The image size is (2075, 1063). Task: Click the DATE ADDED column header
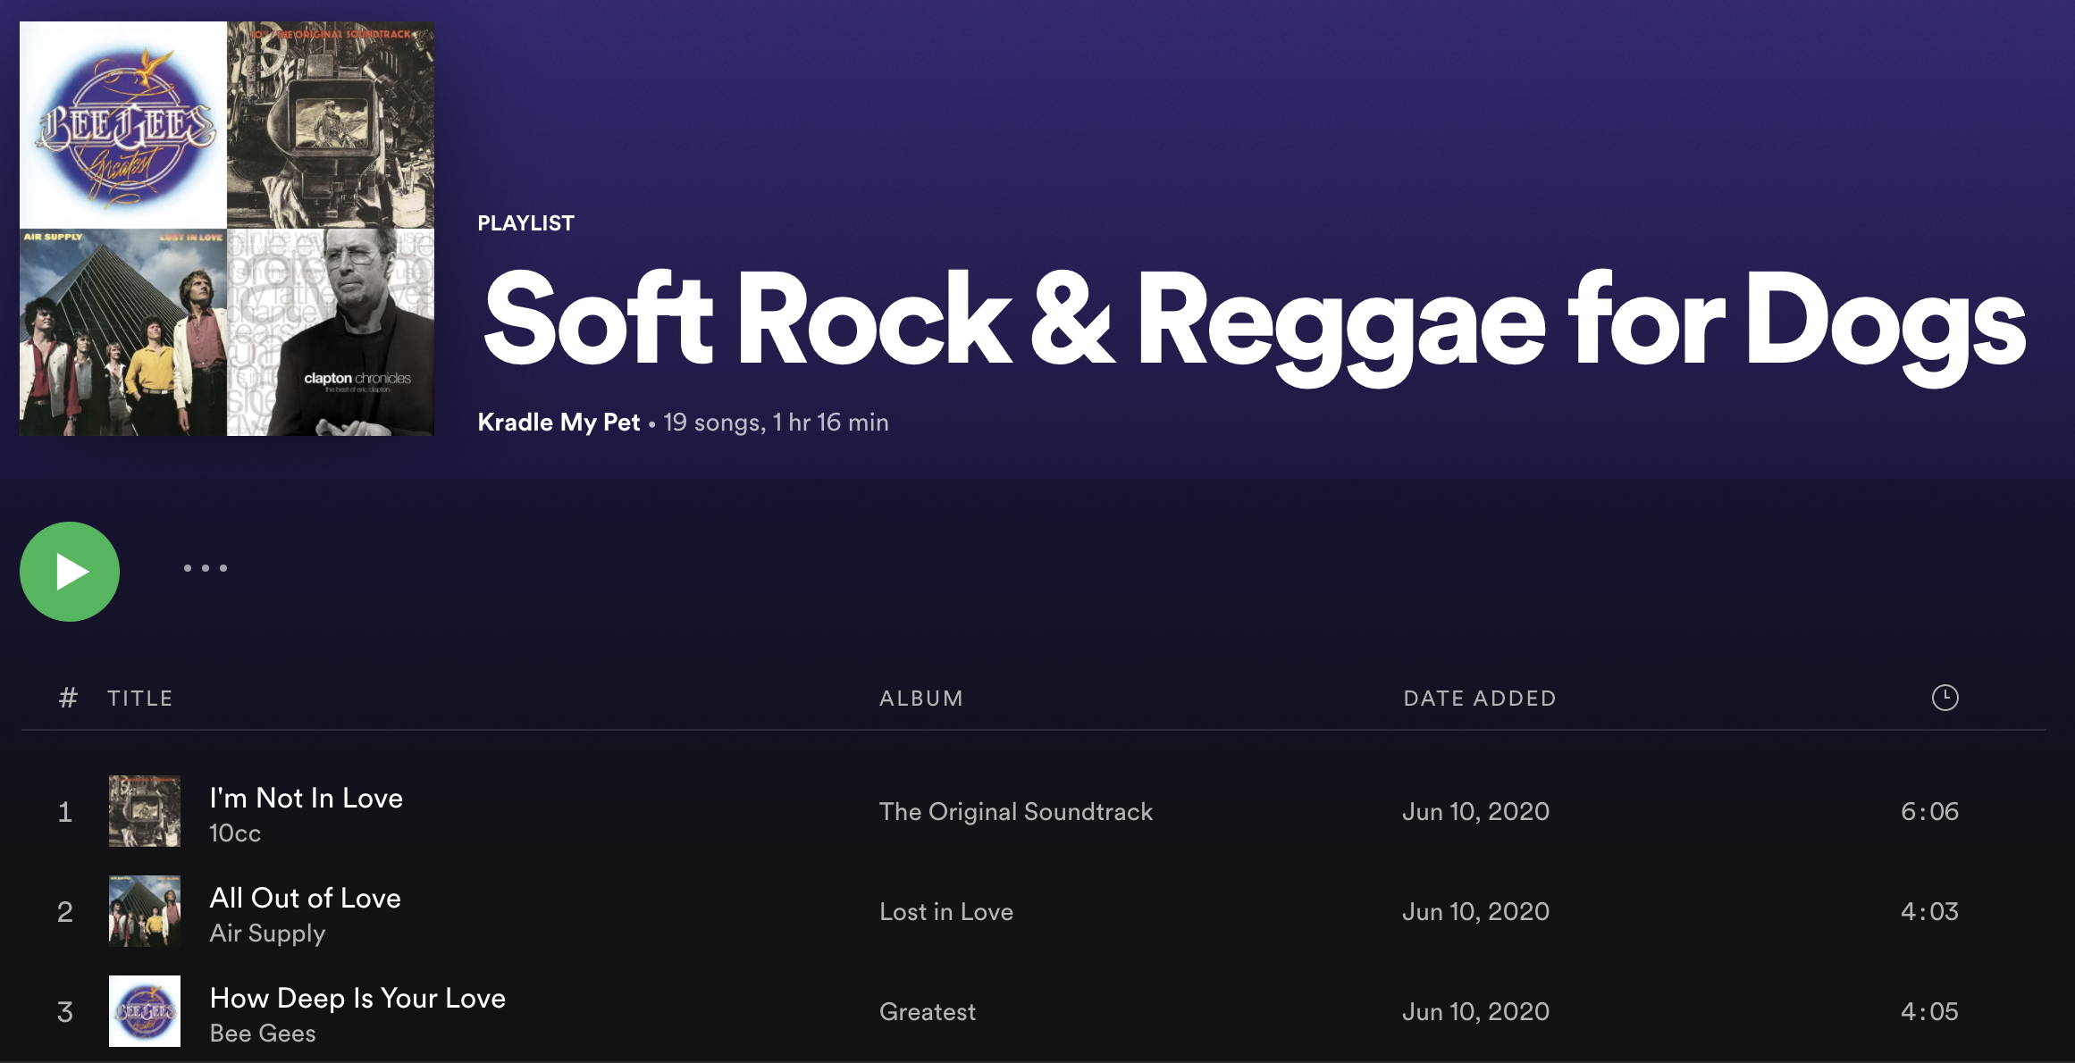(1480, 699)
